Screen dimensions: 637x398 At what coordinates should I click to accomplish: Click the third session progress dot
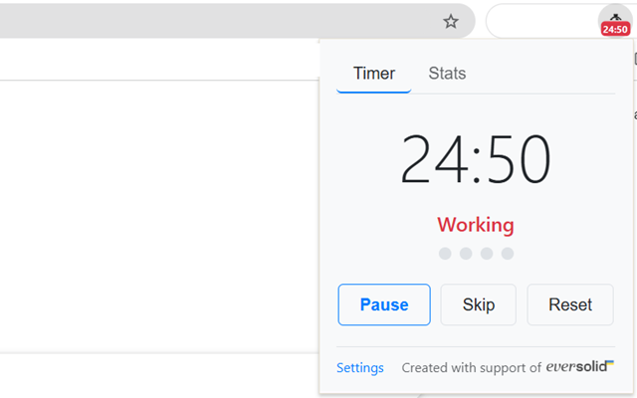[487, 254]
